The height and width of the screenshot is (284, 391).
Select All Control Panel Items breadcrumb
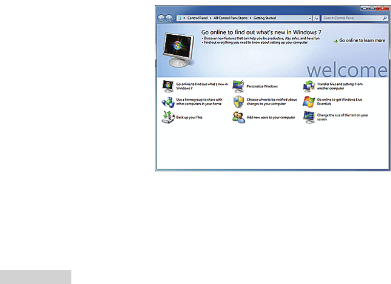(x=230, y=18)
